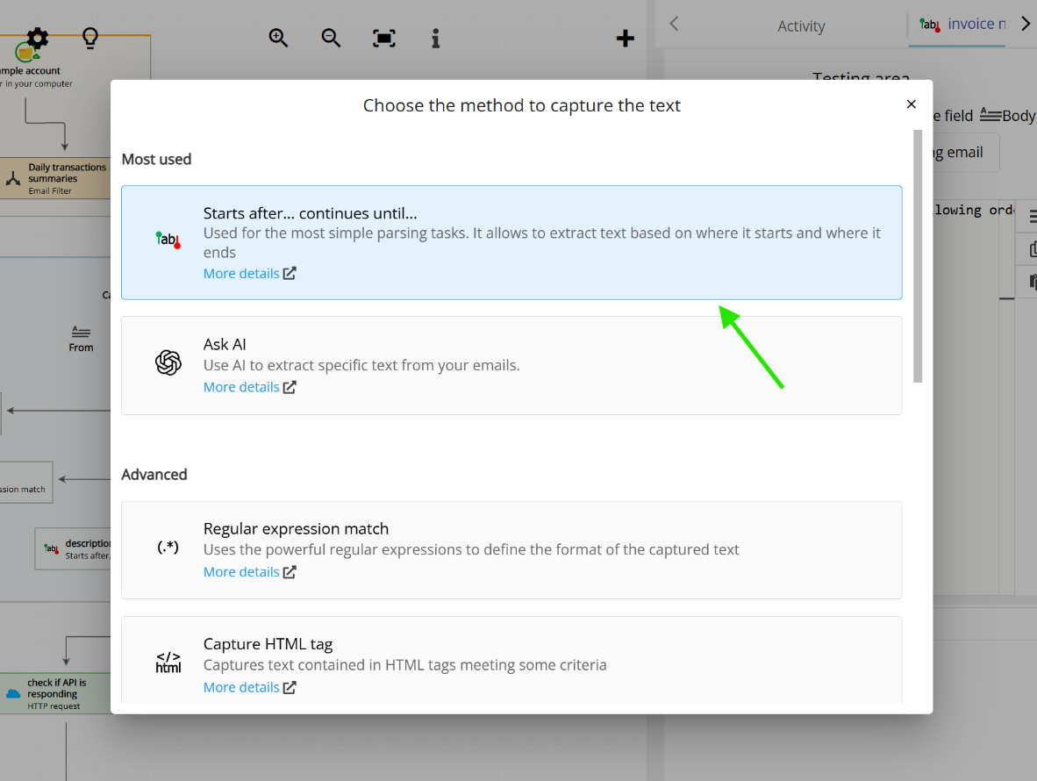The width and height of the screenshot is (1037, 781).
Task: Open the hamburger options menu in testing area
Action: 1032,215
